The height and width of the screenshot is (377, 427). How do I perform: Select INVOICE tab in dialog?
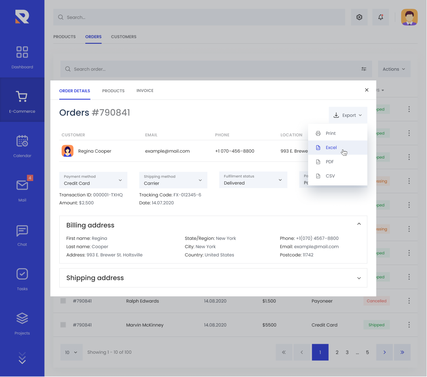click(145, 91)
